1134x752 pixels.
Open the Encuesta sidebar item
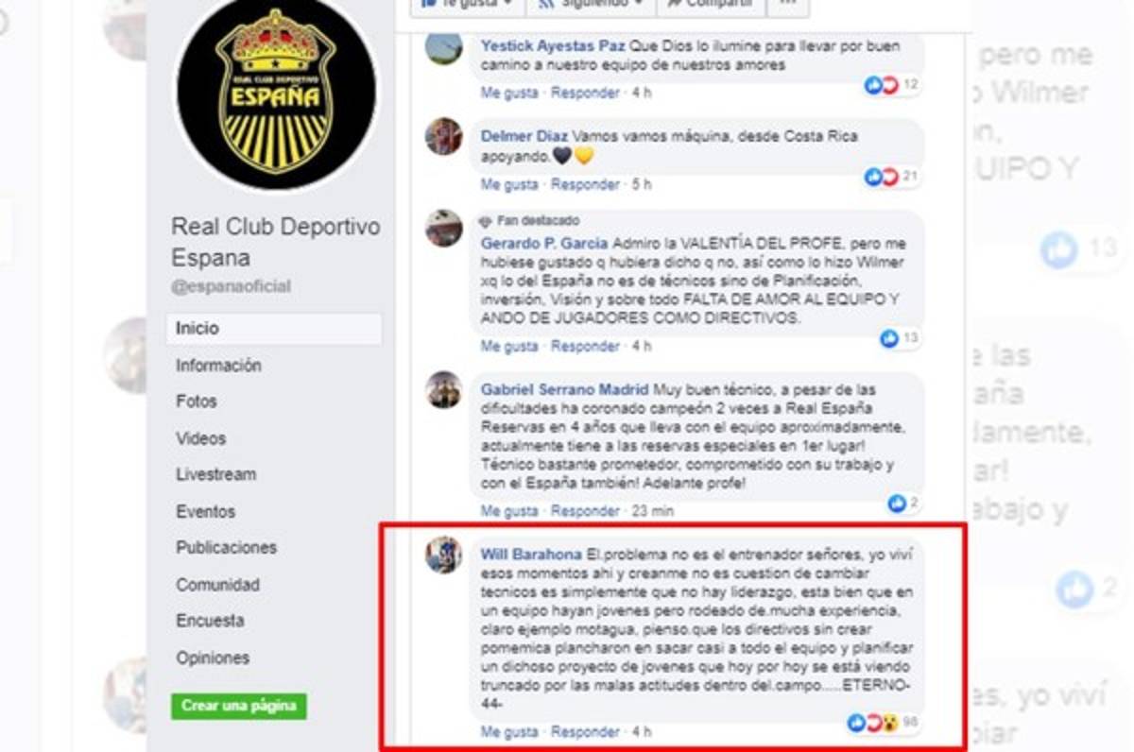click(210, 621)
